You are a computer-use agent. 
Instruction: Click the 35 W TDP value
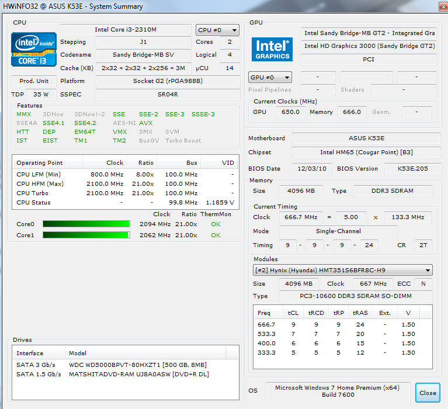point(41,95)
